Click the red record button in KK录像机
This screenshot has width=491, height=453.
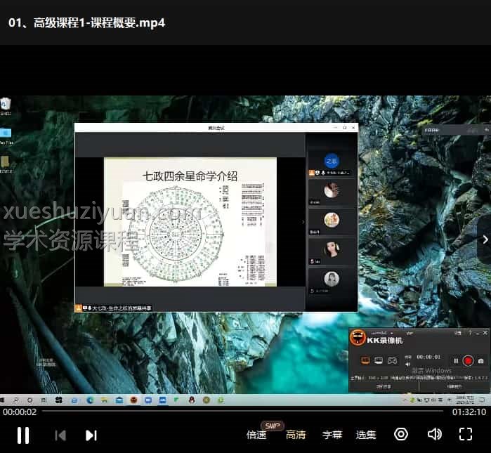(468, 360)
